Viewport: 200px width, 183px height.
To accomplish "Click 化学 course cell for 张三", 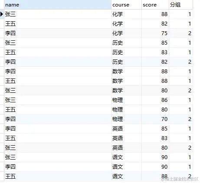I will point(126,14).
